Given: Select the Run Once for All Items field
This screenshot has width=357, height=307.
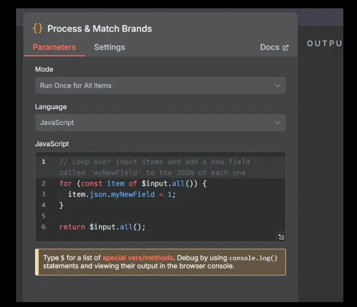Looking at the screenshot, I should [160, 85].
